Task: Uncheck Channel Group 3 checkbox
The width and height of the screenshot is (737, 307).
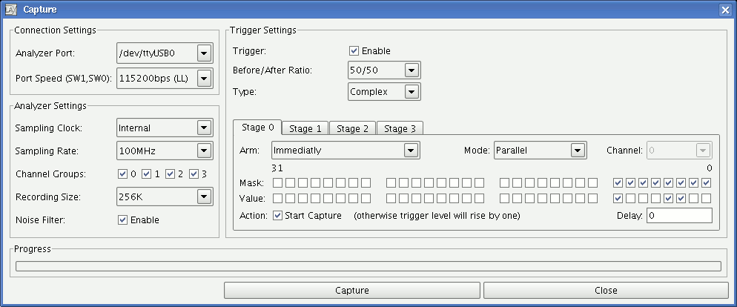Action: pos(194,174)
